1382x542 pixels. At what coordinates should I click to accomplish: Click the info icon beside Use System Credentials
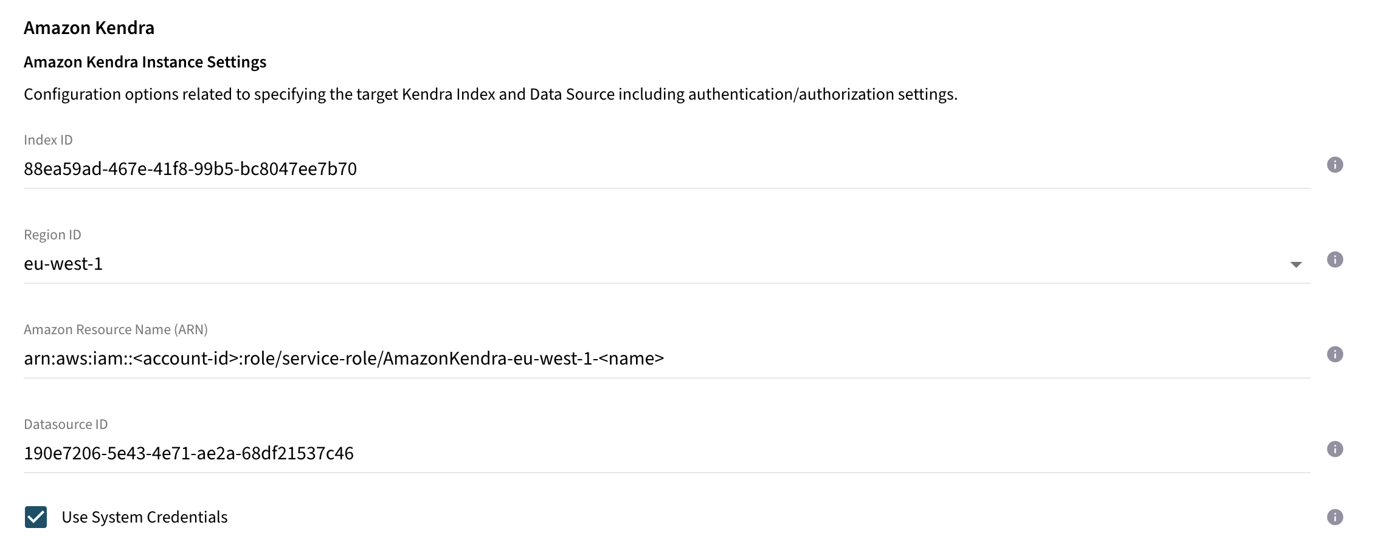tap(1335, 516)
